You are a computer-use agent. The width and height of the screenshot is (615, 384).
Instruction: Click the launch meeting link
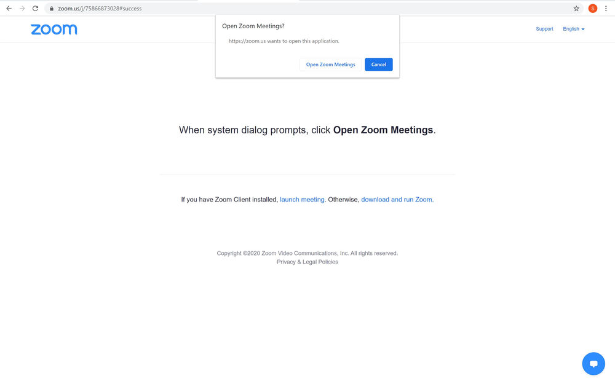click(x=302, y=199)
